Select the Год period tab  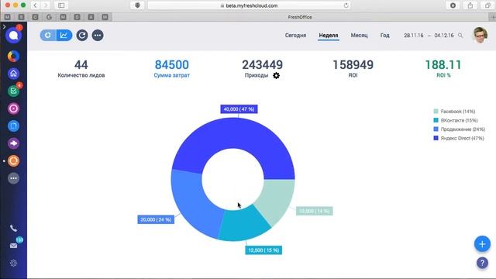coord(384,36)
